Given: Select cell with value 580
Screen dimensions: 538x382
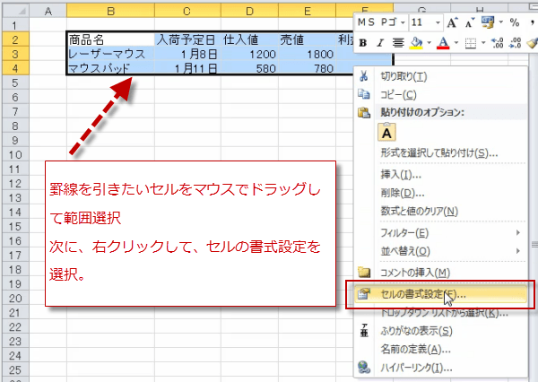Looking at the screenshot, I should click(x=249, y=68).
